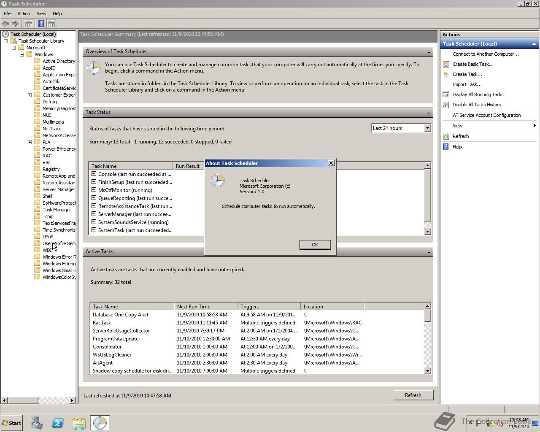The width and height of the screenshot is (540, 432).
Task: Open Server Manager from the taskbar
Action: [37, 423]
